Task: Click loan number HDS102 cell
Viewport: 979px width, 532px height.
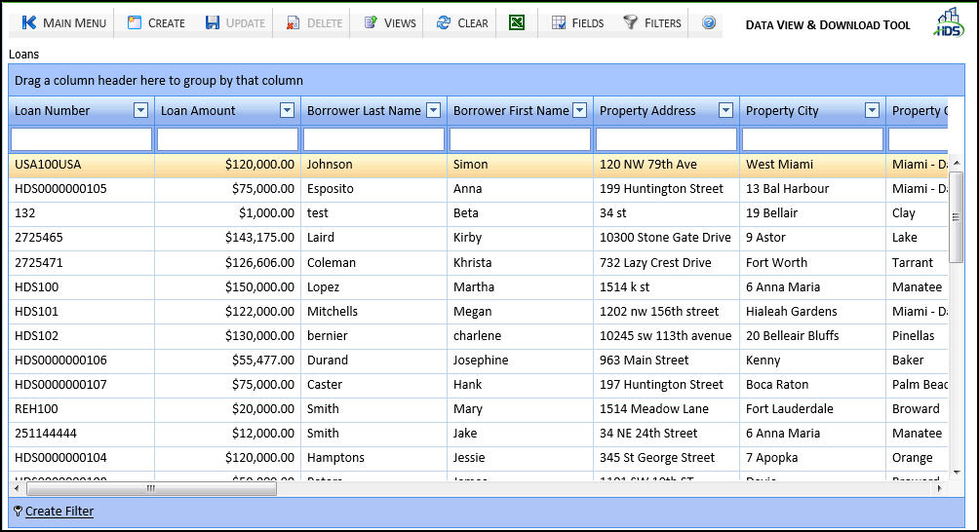Action: tap(81, 335)
